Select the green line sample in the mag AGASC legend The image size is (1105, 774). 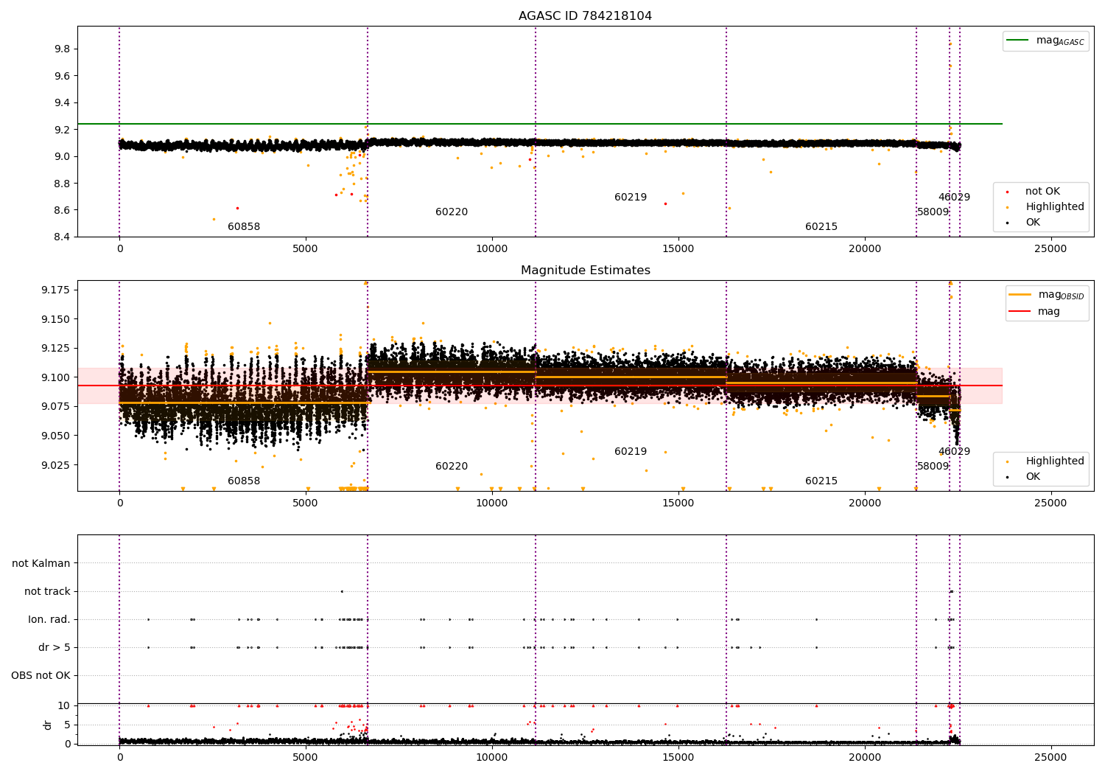click(1018, 41)
